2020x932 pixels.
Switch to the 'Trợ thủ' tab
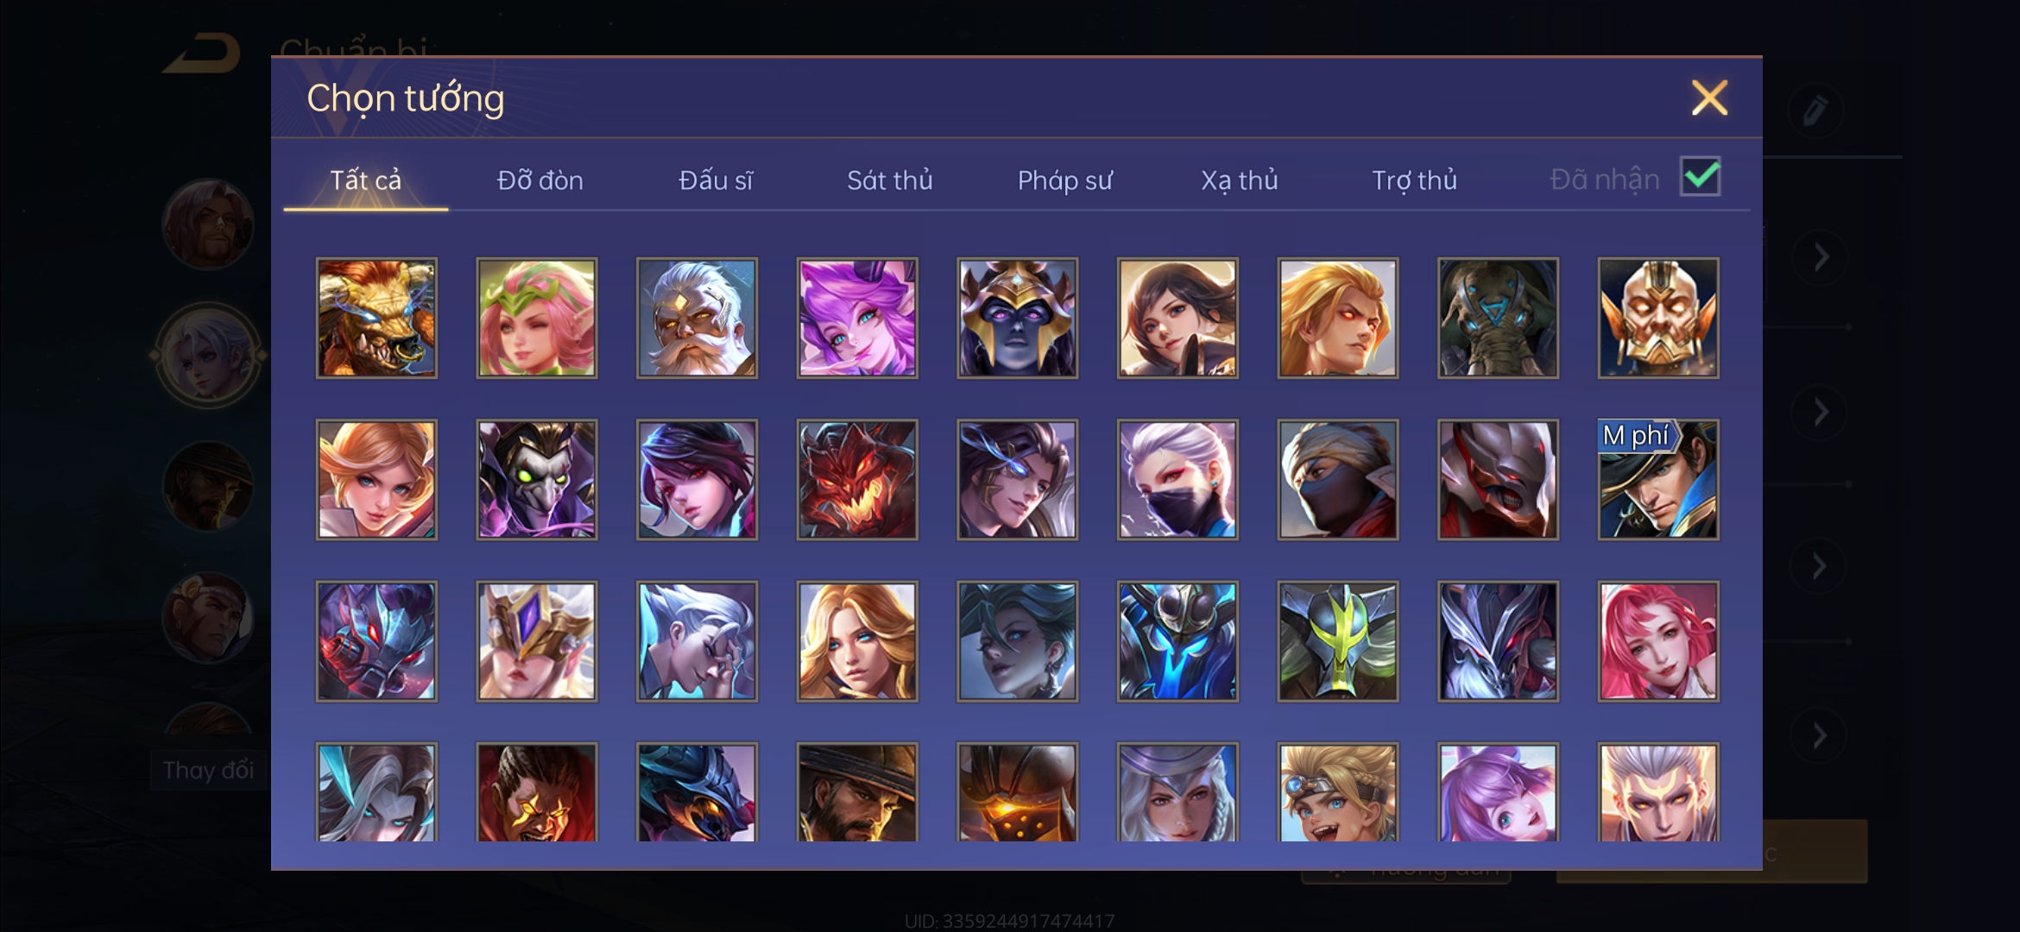1415,179
